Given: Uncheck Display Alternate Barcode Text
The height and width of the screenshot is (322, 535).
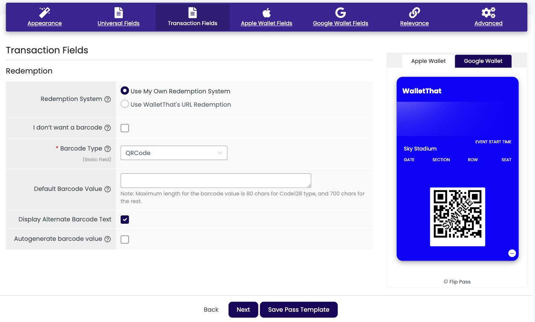Looking at the screenshot, I should tap(125, 219).
